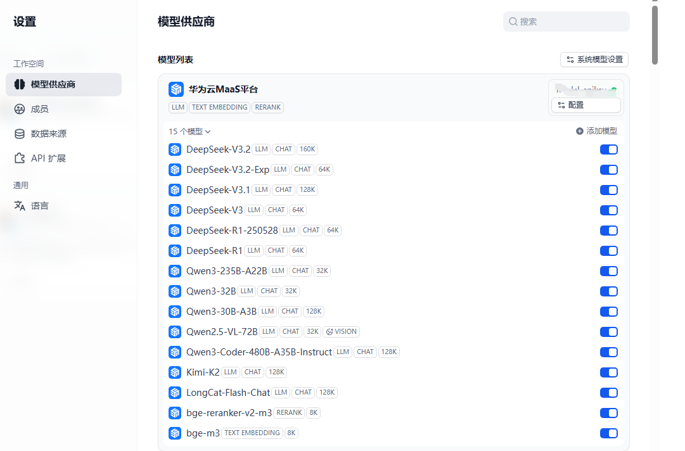Turn off the DeepSeek-R1 toggle
Image resolution: width=685 pixels, height=451 pixels.
[608, 251]
